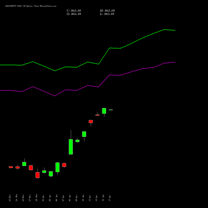Click the close value 'C: 365.10'
The image size is (208, 208).
[74, 11]
